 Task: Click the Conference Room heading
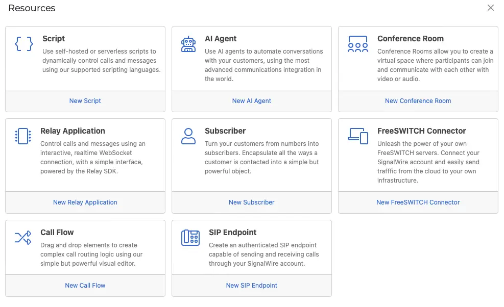(x=411, y=39)
